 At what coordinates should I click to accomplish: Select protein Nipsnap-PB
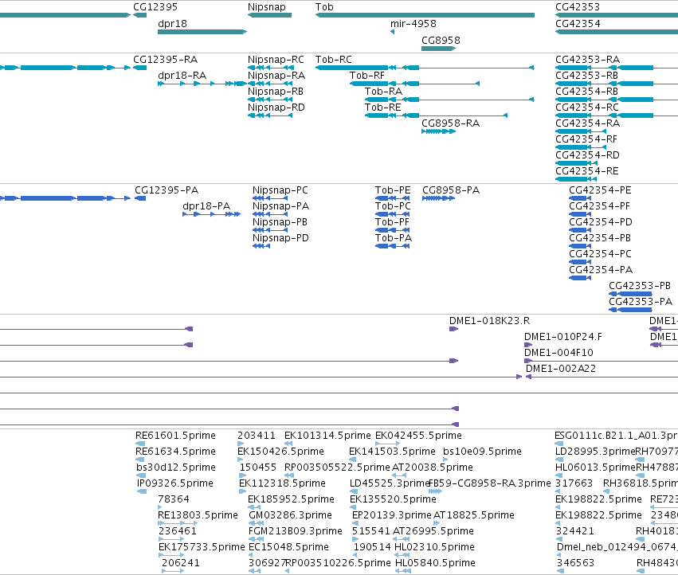click(270, 230)
